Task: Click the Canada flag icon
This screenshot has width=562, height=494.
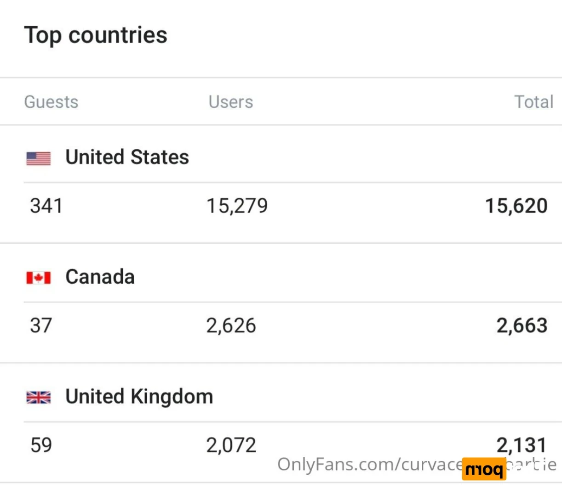Action: 39,278
